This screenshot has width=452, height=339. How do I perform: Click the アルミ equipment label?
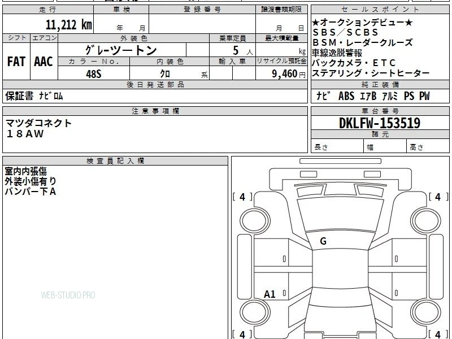coord(390,95)
